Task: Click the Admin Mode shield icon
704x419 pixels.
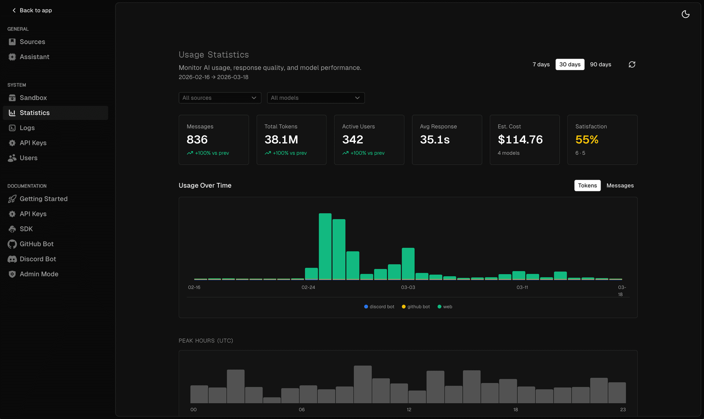Action: coord(12,274)
